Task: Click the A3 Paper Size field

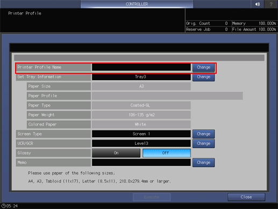Action: [x=141, y=86]
